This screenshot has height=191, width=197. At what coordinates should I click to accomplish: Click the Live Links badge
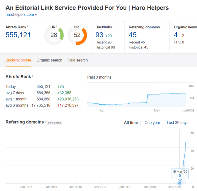[x=55, y=123]
